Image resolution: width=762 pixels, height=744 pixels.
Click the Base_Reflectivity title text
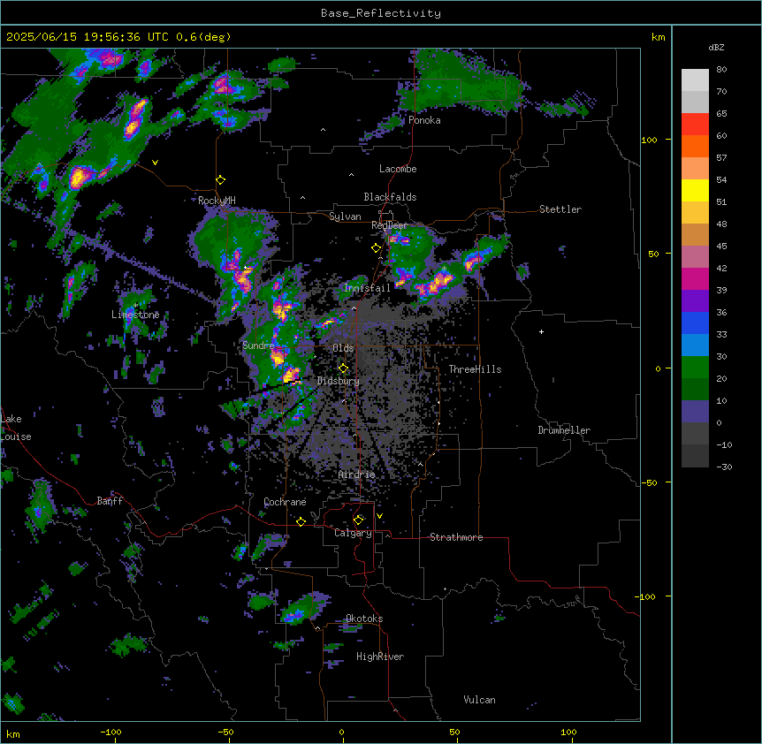pyautogui.click(x=381, y=13)
